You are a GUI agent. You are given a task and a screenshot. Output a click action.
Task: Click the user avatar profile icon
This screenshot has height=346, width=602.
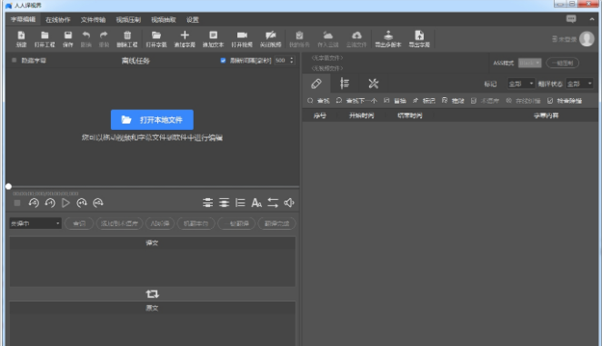click(587, 39)
